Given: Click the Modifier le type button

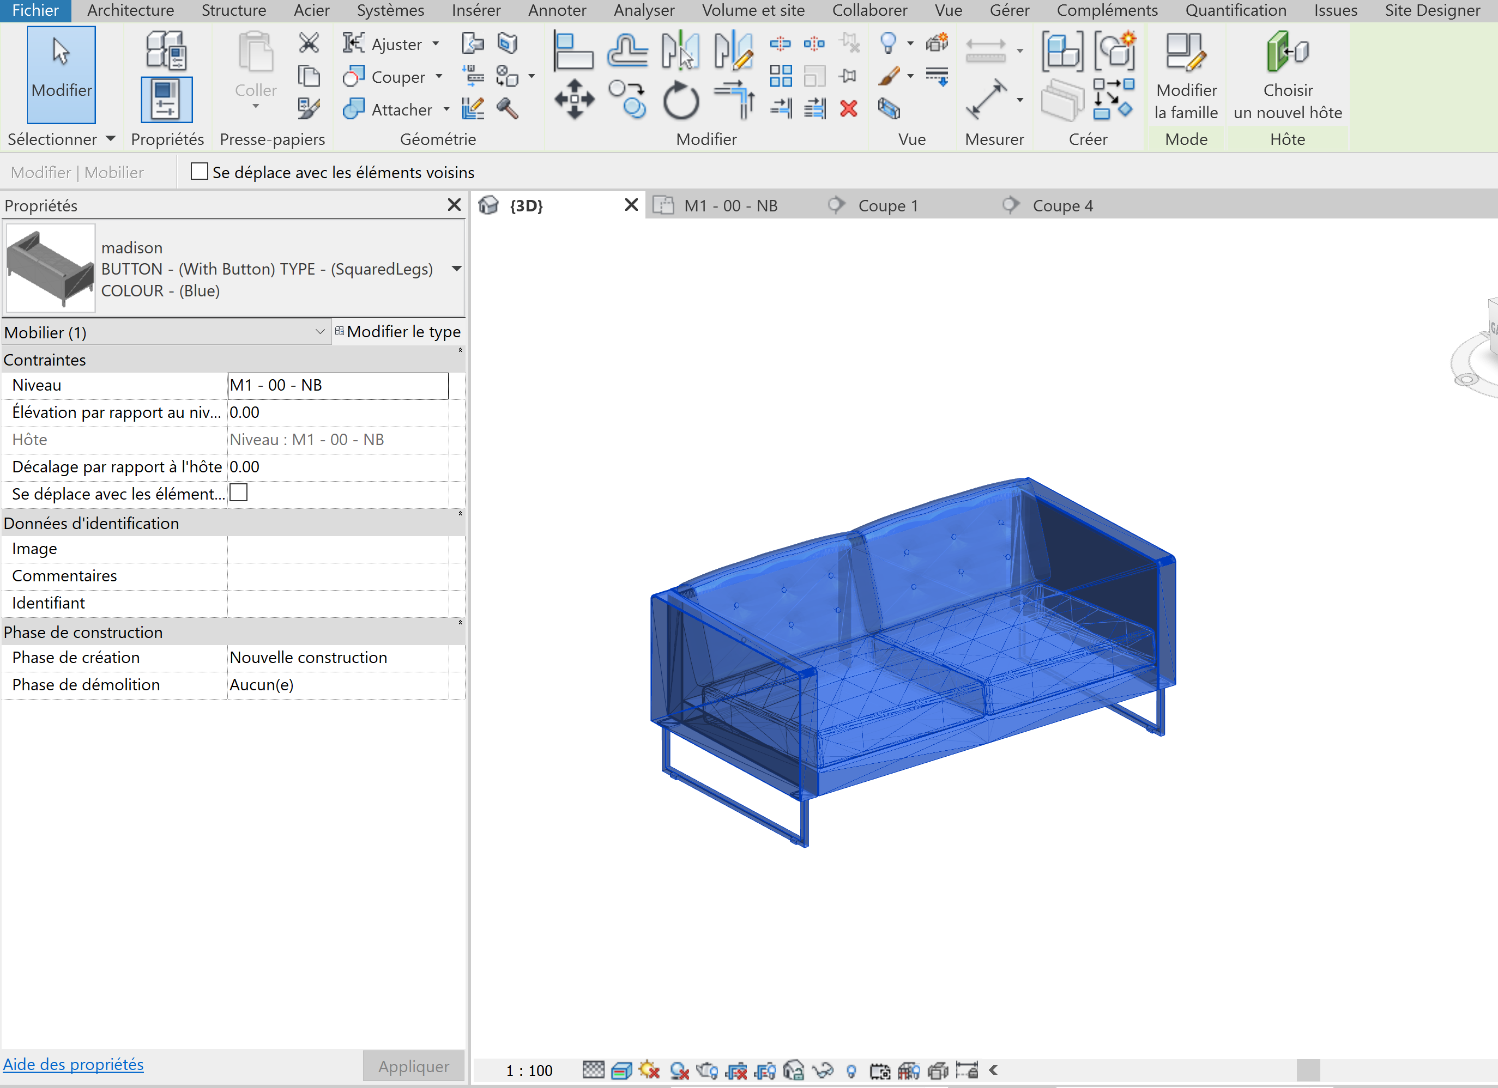Looking at the screenshot, I should tap(395, 332).
